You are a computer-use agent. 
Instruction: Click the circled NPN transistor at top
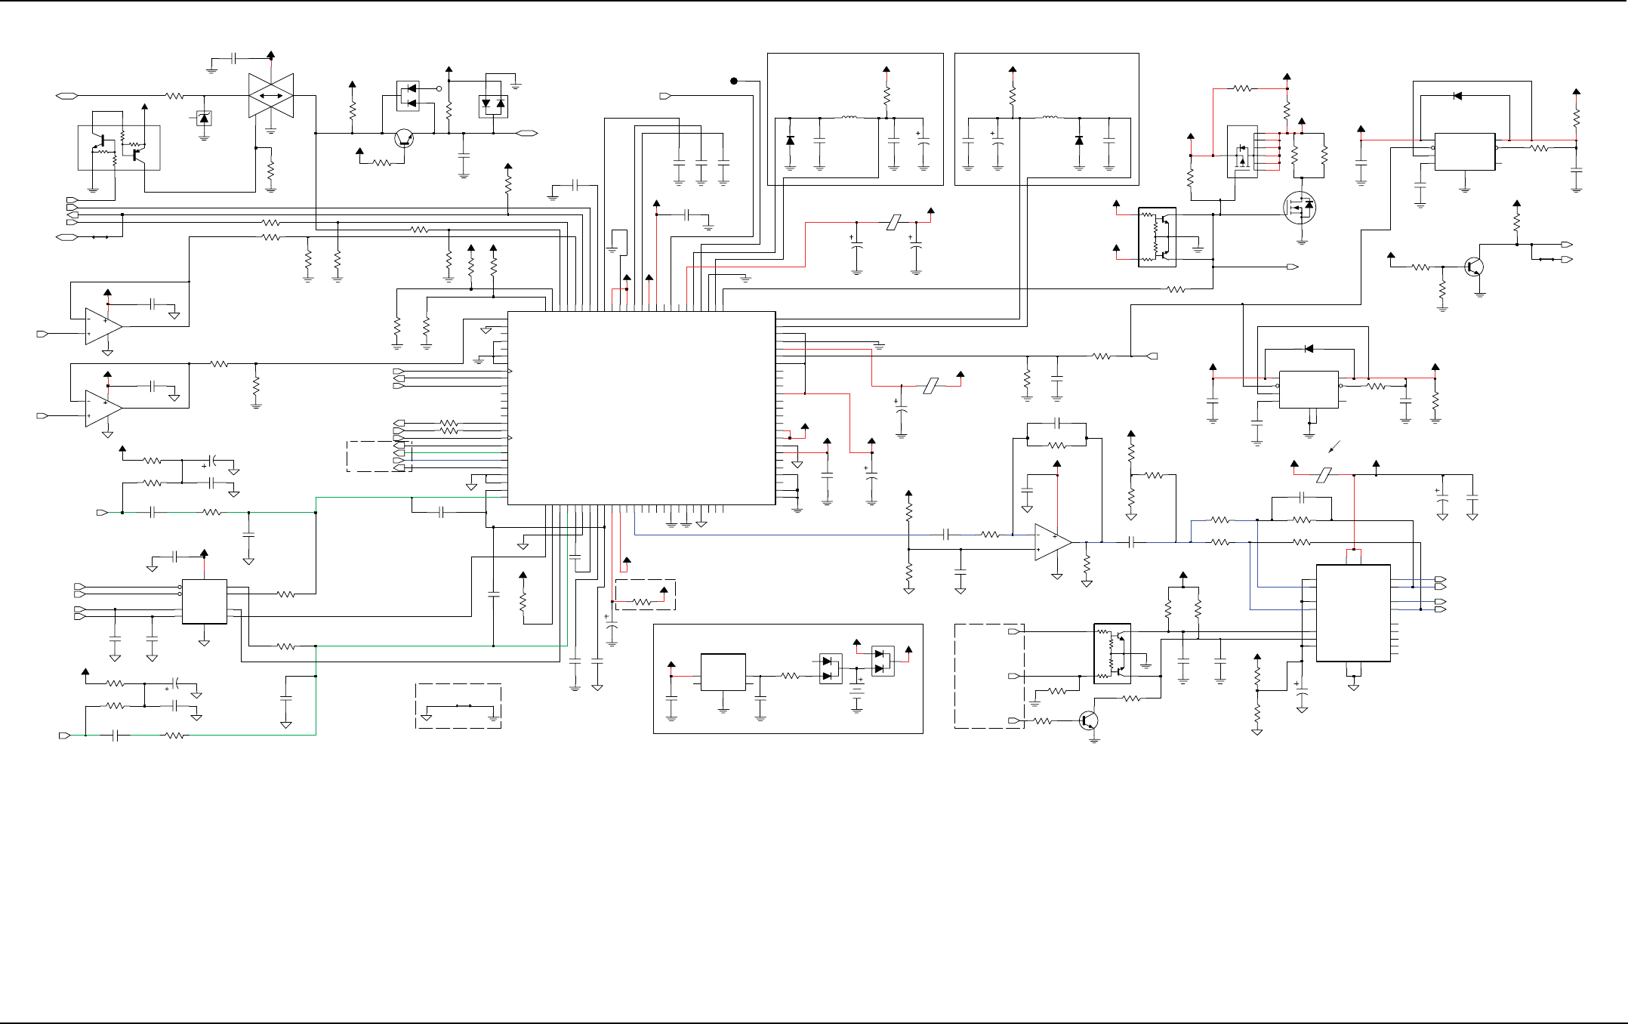405,138
